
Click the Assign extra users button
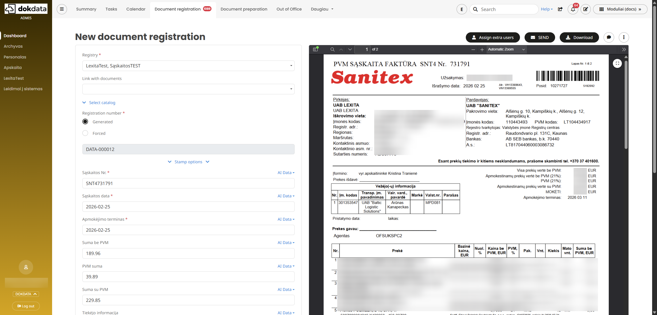493,37
